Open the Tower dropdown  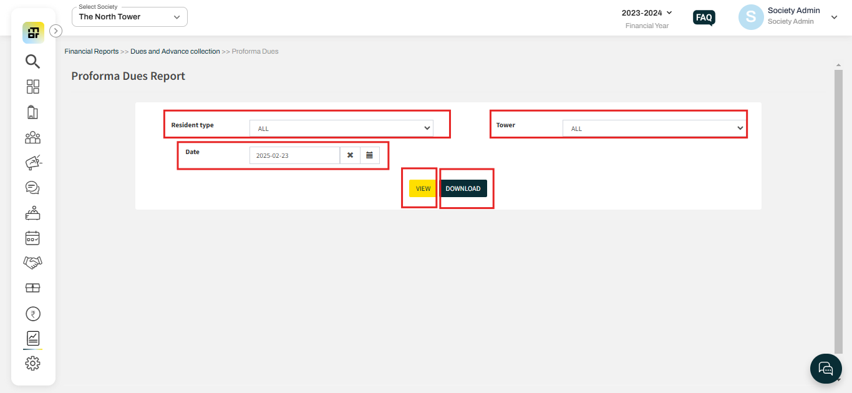coord(654,129)
